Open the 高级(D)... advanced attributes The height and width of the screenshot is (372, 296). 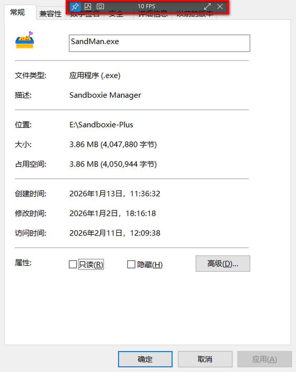(x=222, y=264)
